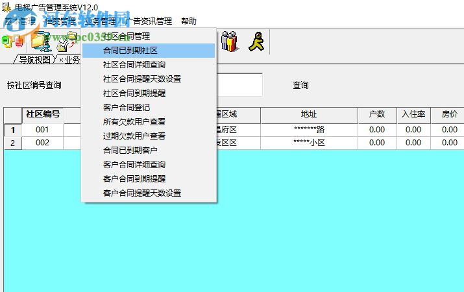
Task: Click the green and red chat bubbles toolbar icon
Action: pyautogui.click(x=12, y=42)
